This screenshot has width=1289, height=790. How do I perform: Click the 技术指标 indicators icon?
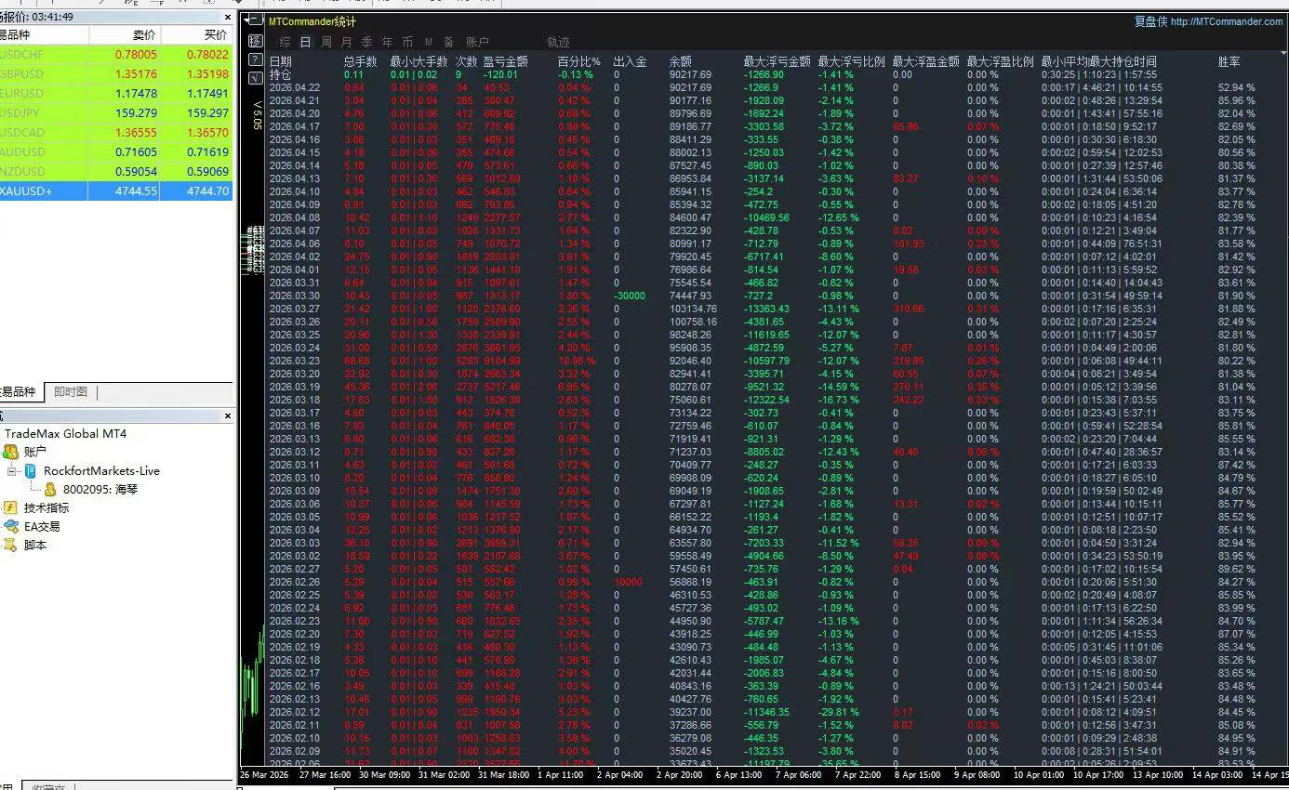(10, 507)
